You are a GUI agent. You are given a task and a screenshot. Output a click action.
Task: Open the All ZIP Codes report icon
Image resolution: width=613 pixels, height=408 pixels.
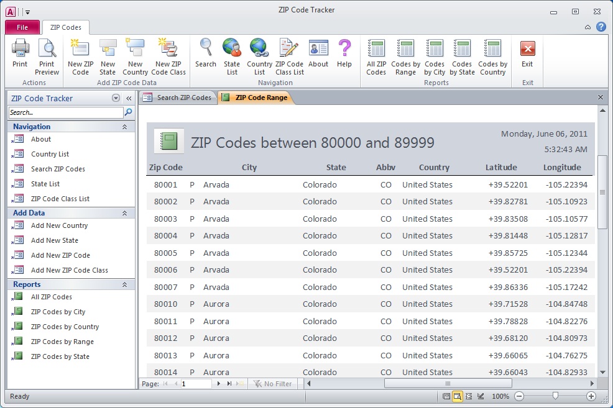click(x=376, y=48)
